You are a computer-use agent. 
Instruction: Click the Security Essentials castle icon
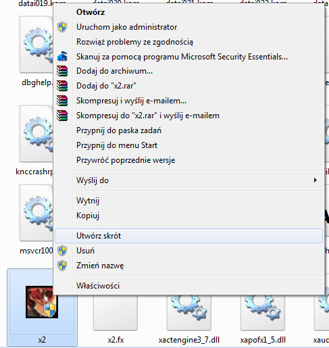pyautogui.click(x=62, y=56)
